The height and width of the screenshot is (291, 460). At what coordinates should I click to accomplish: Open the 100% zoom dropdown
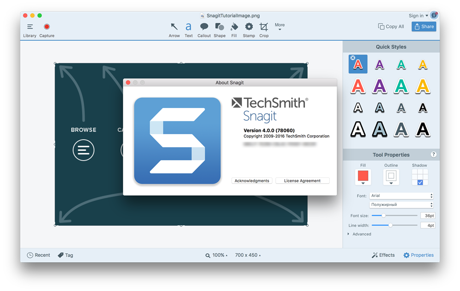click(220, 255)
